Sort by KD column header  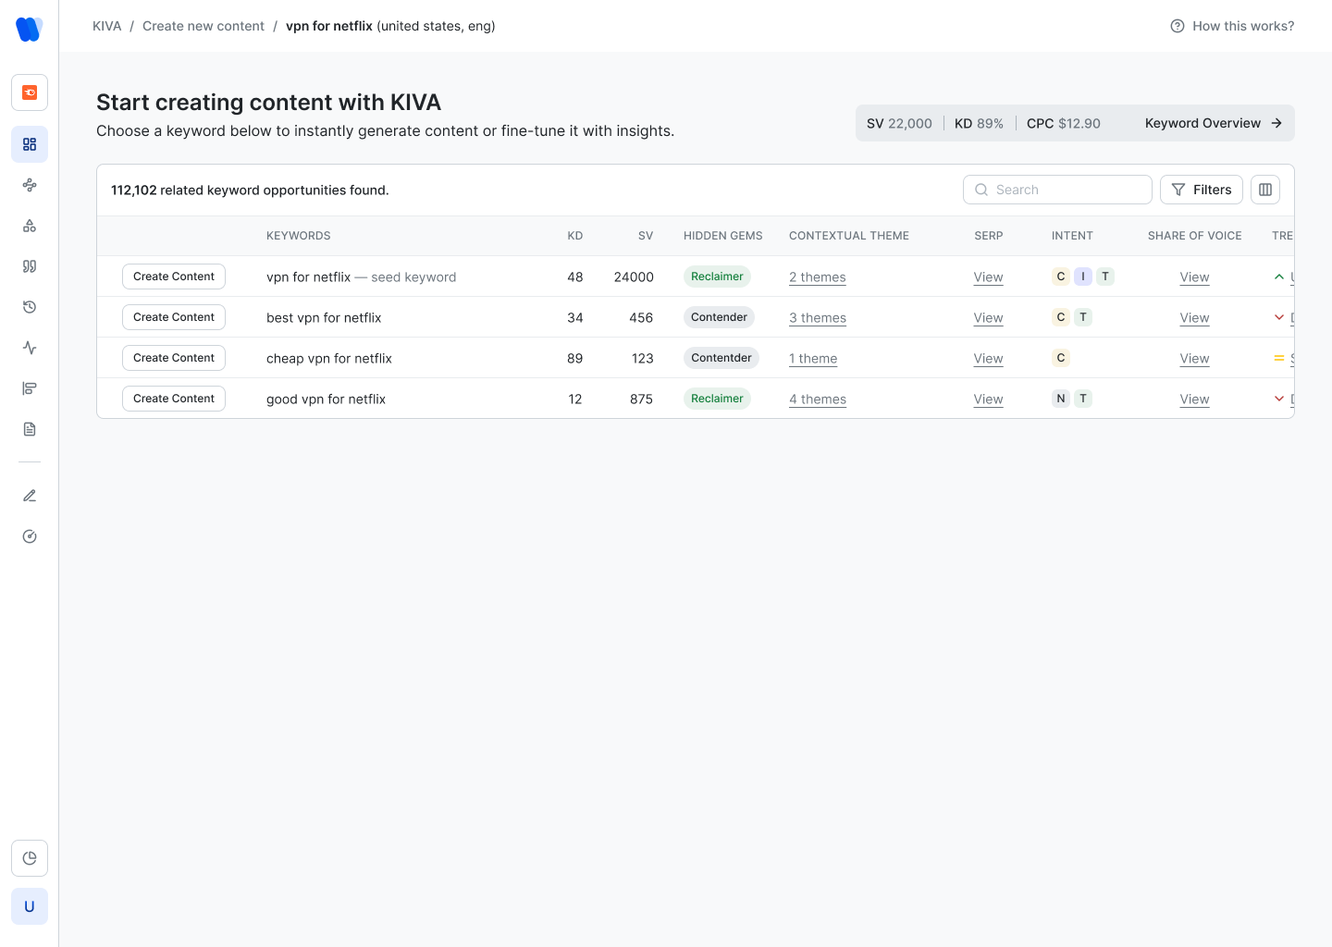pyautogui.click(x=575, y=236)
